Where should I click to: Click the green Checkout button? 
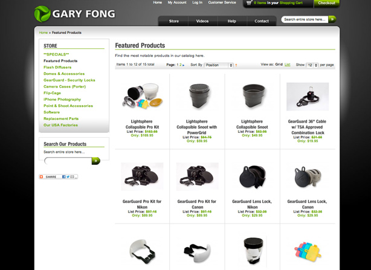[x=326, y=3]
